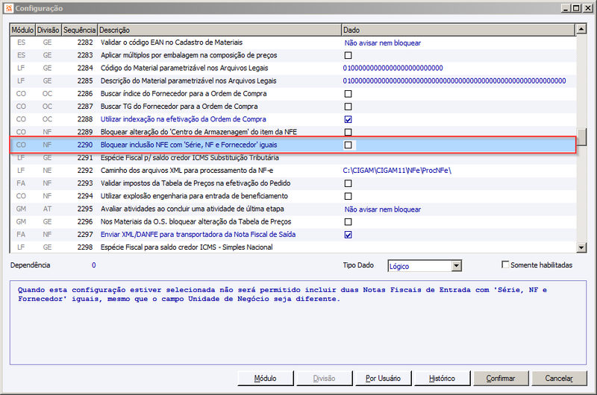
Task: Click the list scroll up arrow
Action: [x=581, y=29]
